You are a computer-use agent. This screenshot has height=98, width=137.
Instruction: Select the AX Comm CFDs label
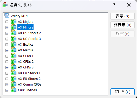30,85
